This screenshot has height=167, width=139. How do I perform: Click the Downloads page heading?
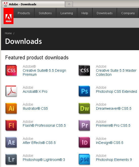(x=24, y=41)
